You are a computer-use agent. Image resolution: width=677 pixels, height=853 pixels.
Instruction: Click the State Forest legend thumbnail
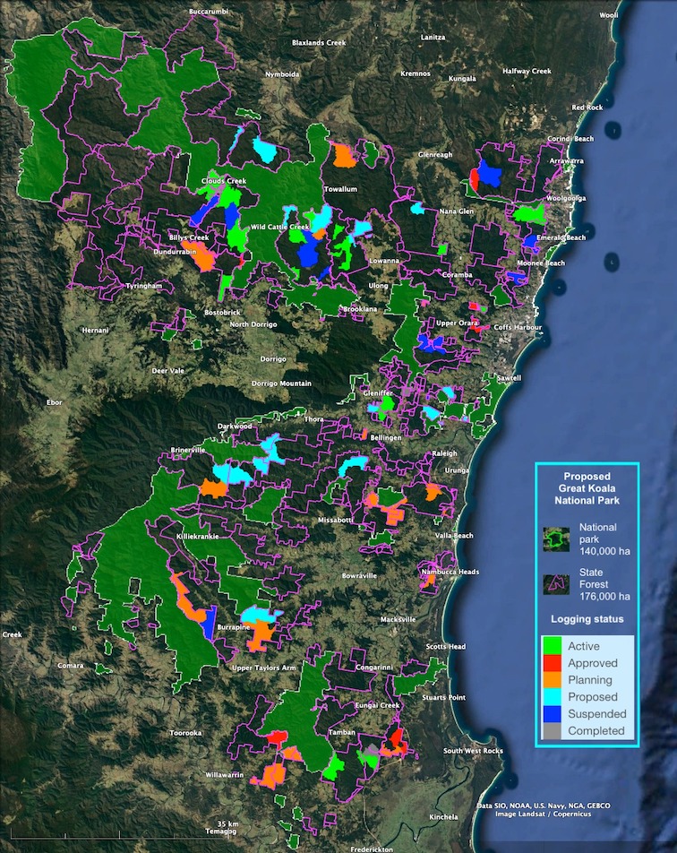(x=556, y=584)
